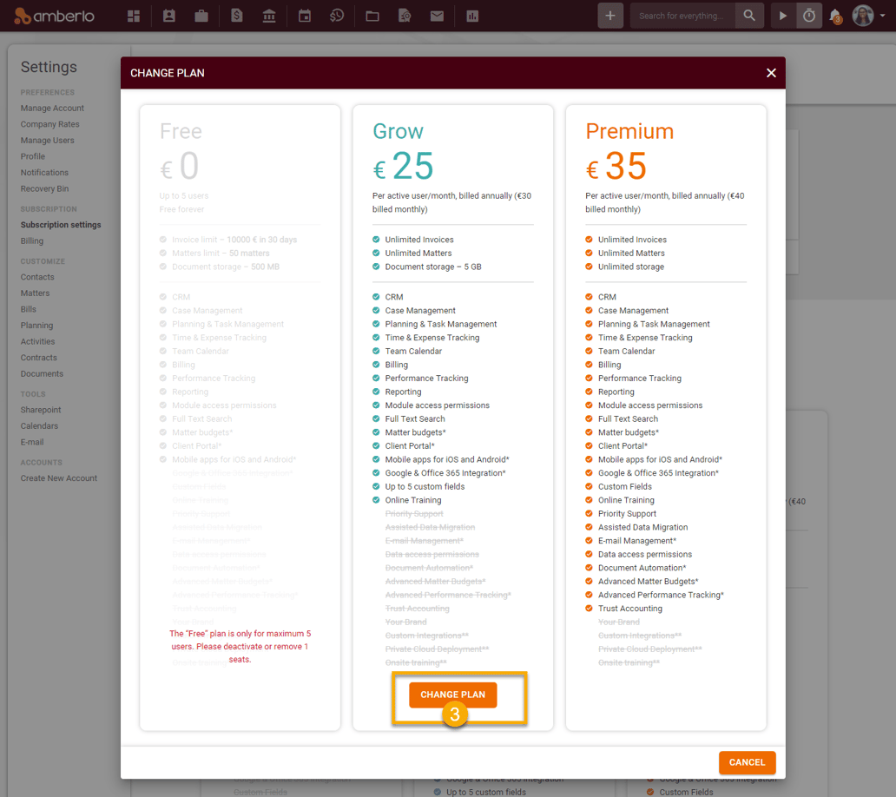Open Billing in settings sidebar
The height and width of the screenshot is (797, 896).
click(x=32, y=241)
